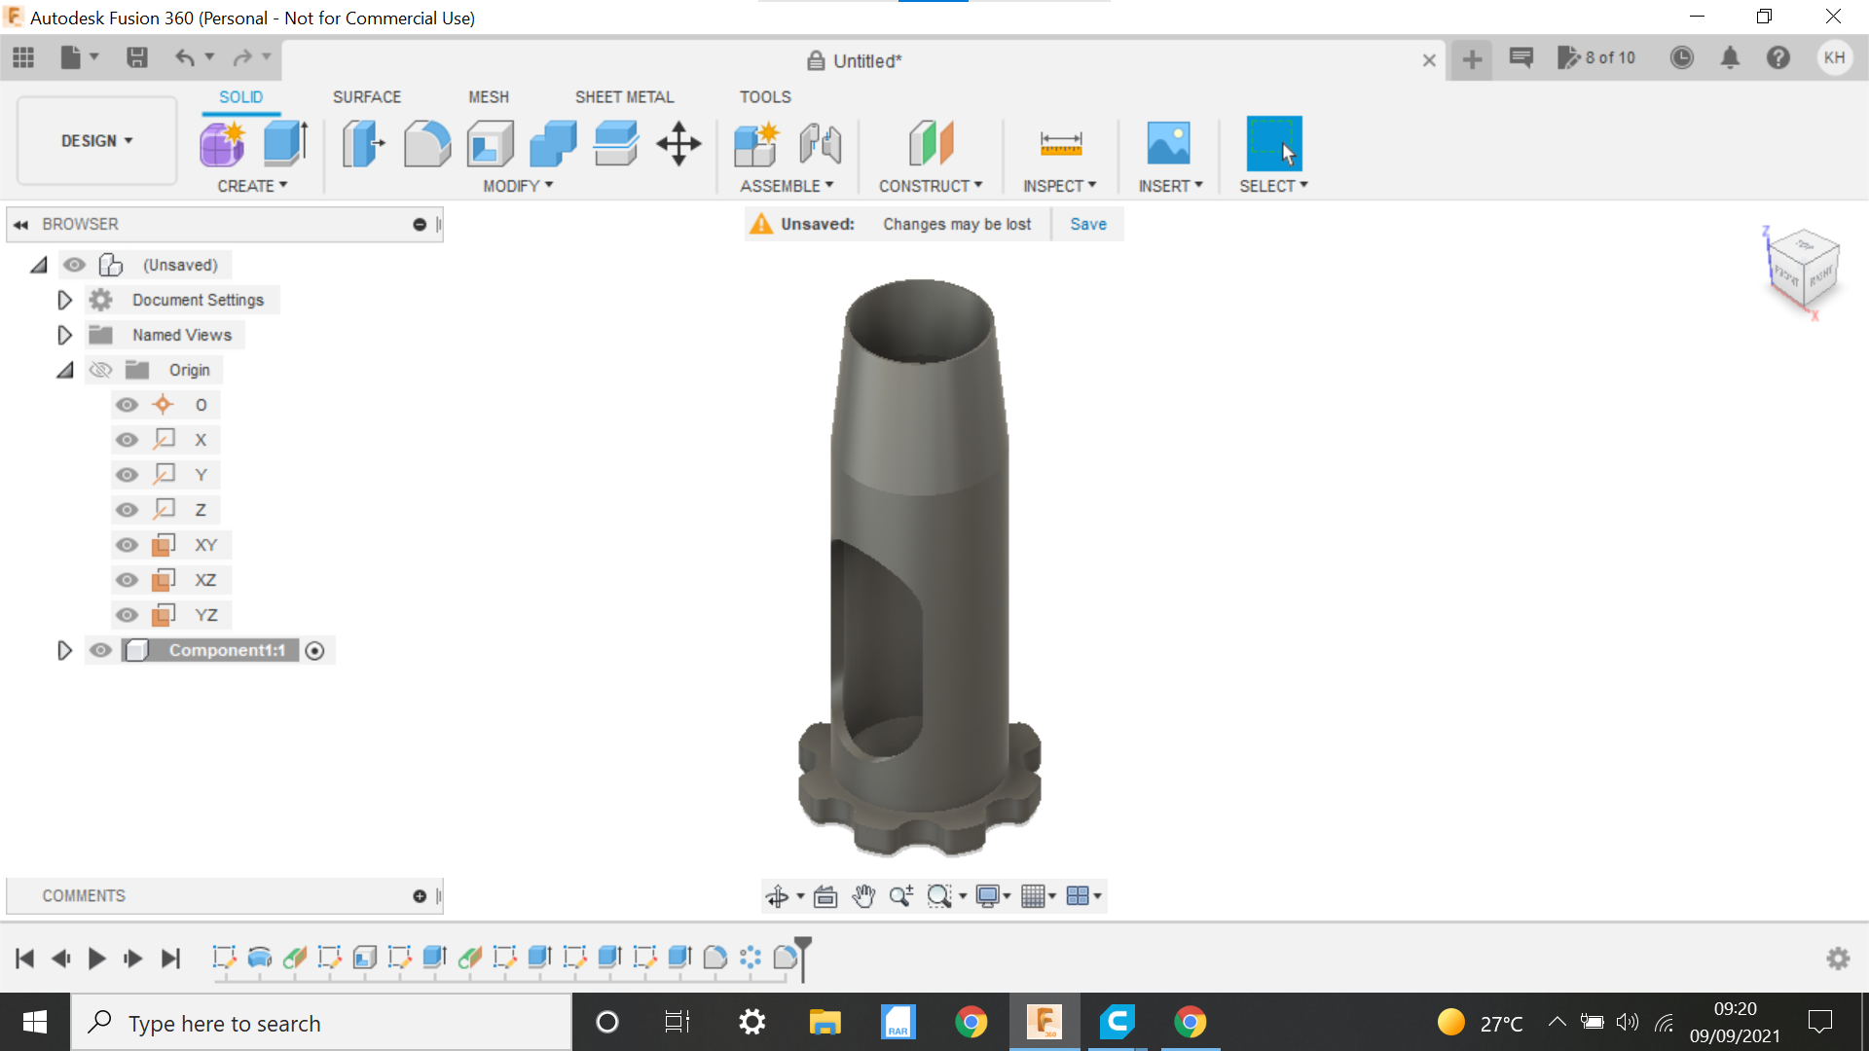Select the Extrude tool

coord(286,144)
